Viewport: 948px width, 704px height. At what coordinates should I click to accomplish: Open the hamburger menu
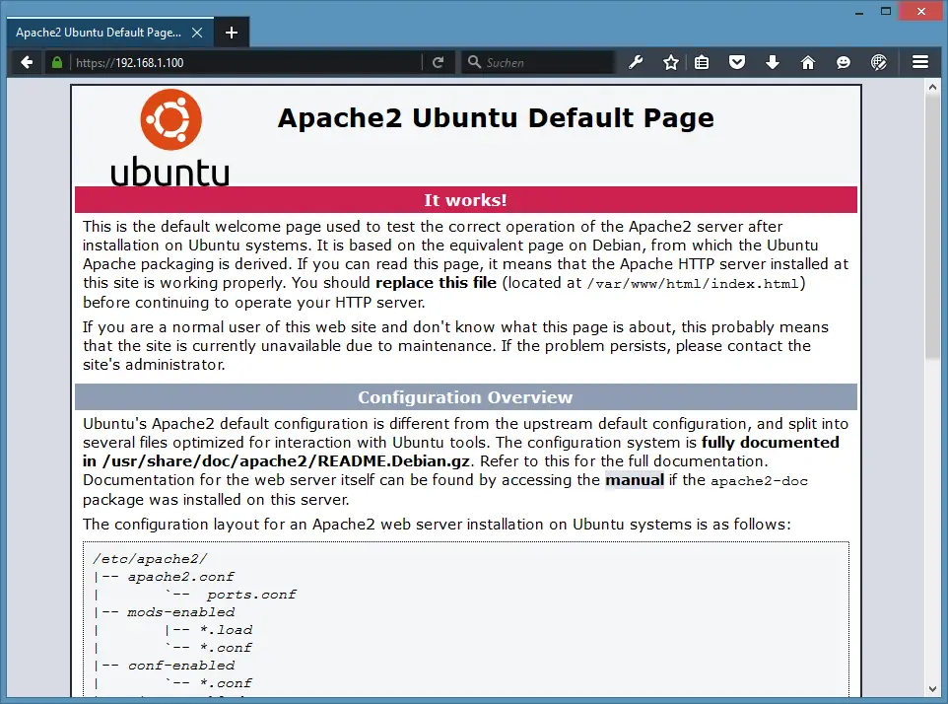pos(920,62)
